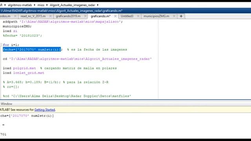Image resolution: width=251 pixels, height=141 pixels.
Task: Select the graficando.m* tab
Action: [100, 16]
